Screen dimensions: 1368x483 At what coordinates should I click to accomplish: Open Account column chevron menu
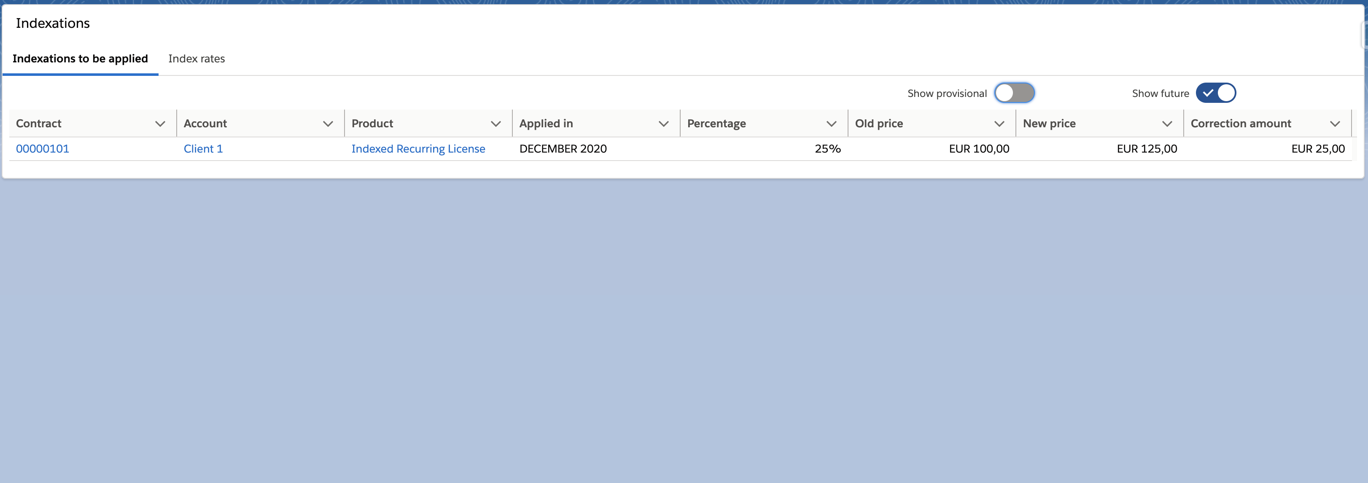[x=328, y=123]
